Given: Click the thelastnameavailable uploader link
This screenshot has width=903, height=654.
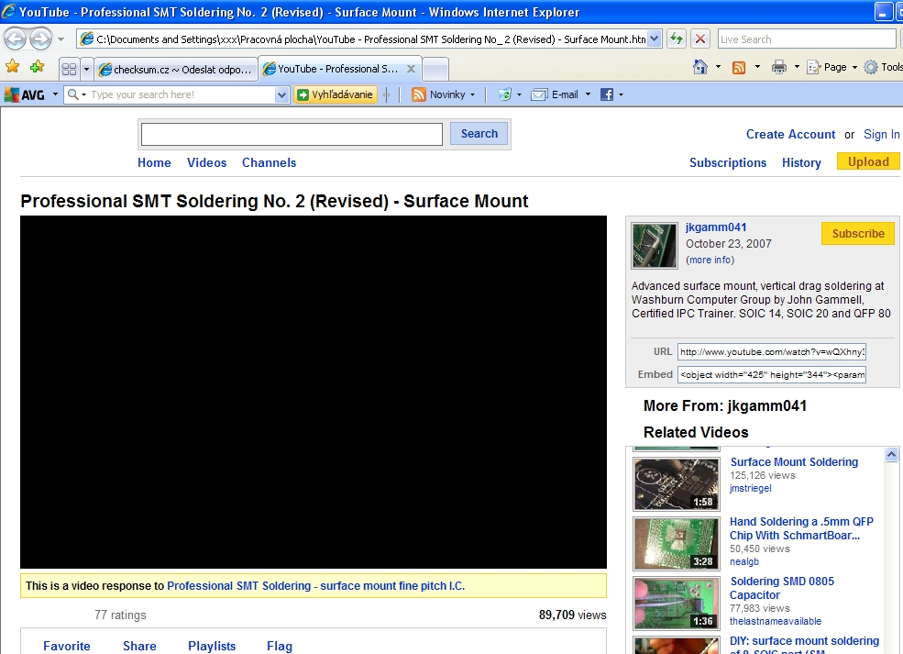Looking at the screenshot, I should click(776, 621).
